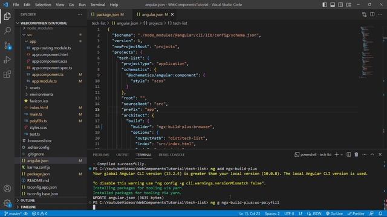
Task: Open terminal panel more actions ellipsis
Action: coord(364,154)
